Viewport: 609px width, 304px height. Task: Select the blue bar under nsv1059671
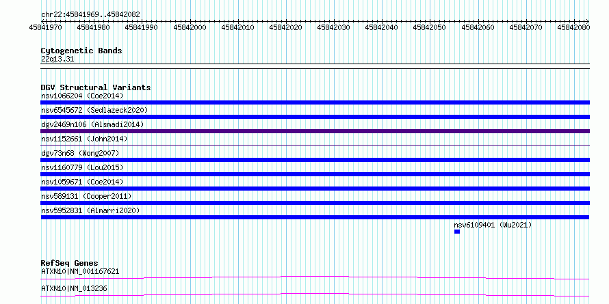(315, 189)
